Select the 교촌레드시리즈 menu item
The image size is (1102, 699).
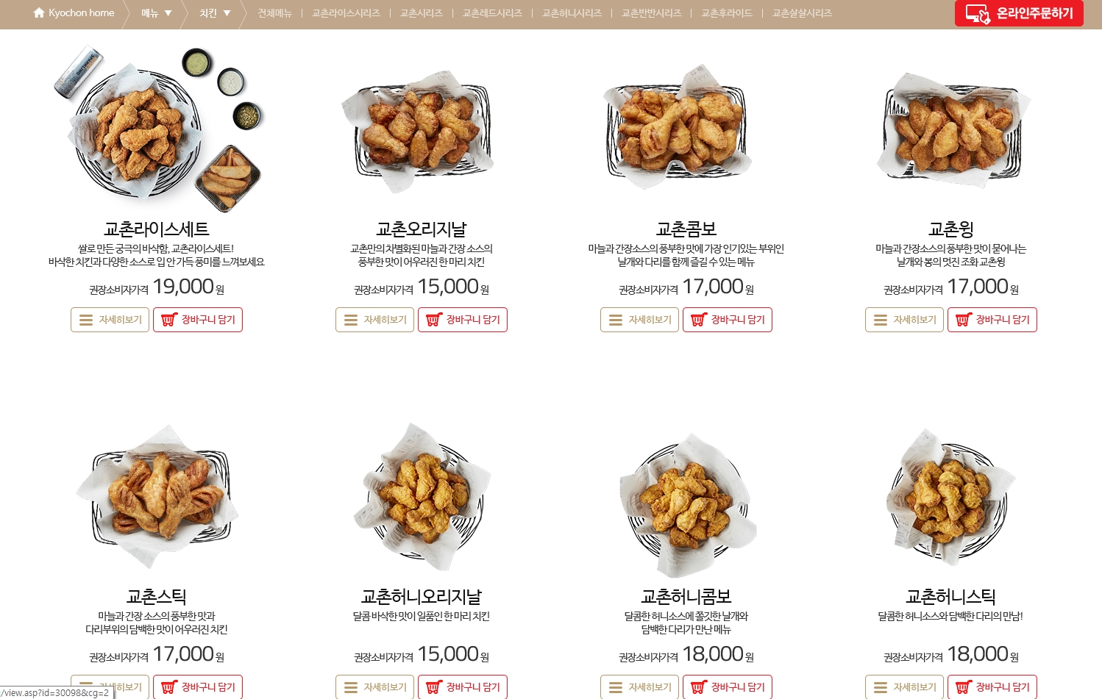click(x=492, y=13)
